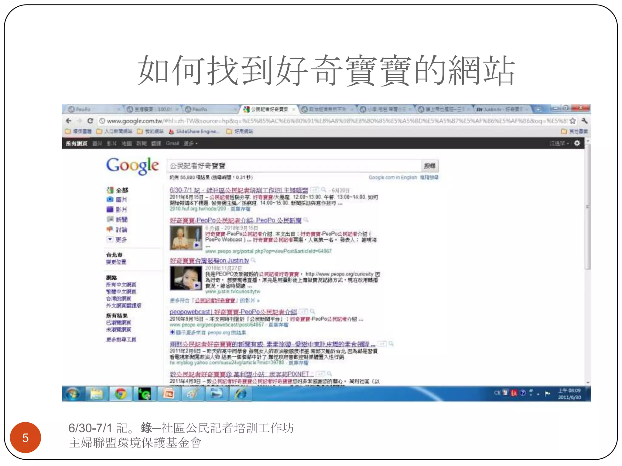Image resolution: width=622 pixels, height=466 pixels.
Task: Open the account name dropdown in Google bar
Action: pyautogui.click(x=559, y=143)
